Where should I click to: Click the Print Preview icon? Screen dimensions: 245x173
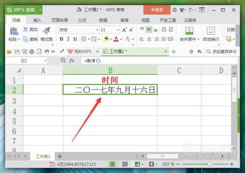[x=39, y=51]
